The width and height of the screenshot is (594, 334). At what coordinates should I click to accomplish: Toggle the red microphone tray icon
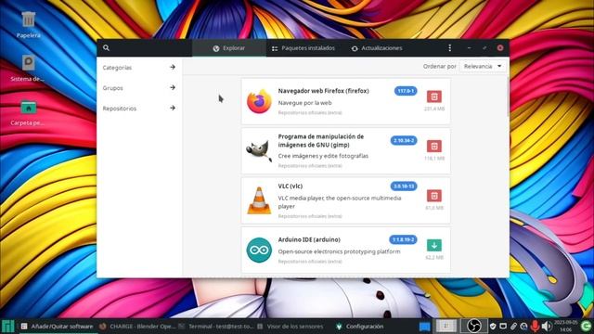[535, 326]
